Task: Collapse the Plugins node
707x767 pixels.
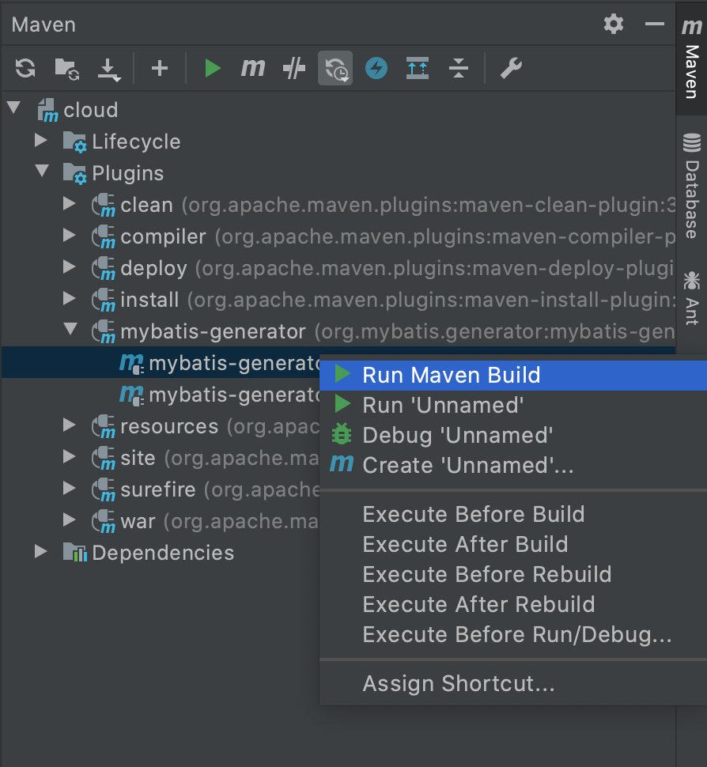Action: tap(43, 172)
